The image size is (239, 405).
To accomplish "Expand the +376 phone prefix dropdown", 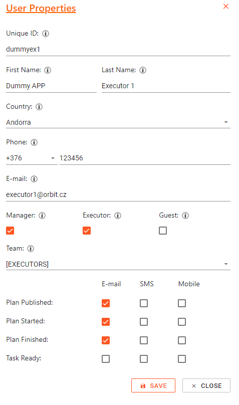I will tap(32, 158).
